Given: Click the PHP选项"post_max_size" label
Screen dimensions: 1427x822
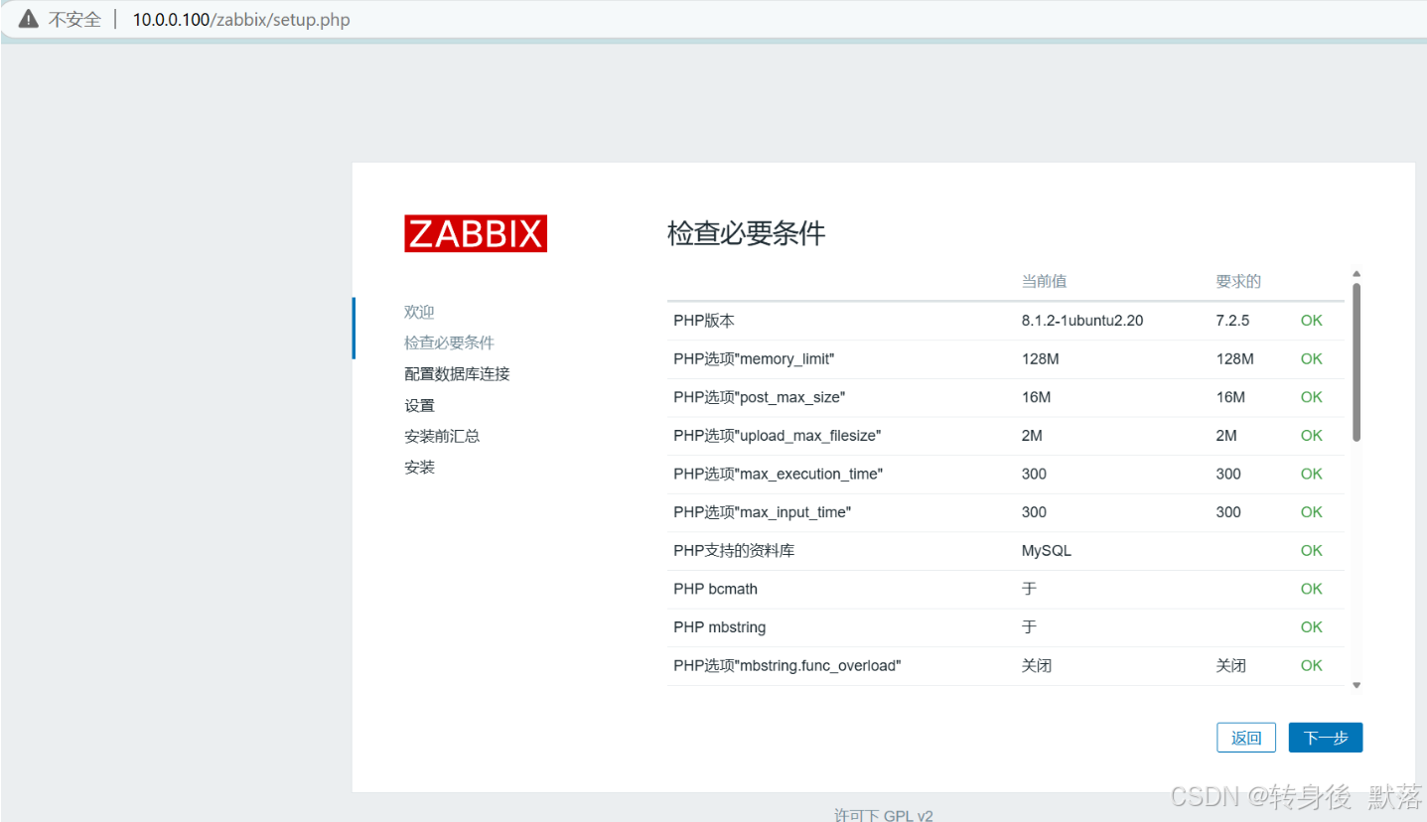Looking at the screenshot, I should point(760,397).
